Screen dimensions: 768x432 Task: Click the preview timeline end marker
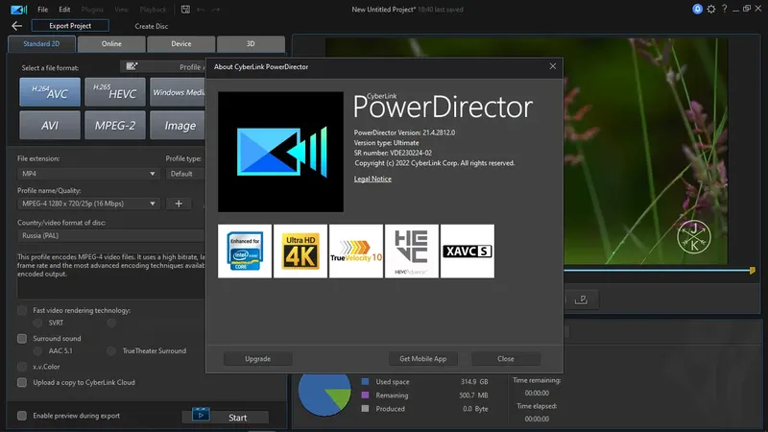[753, 270]
